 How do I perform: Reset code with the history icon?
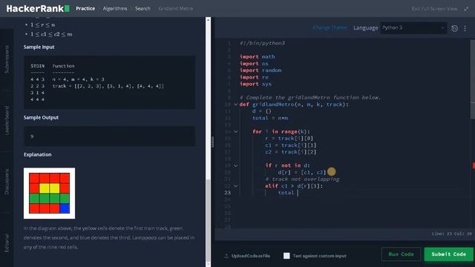coord(454,28)
